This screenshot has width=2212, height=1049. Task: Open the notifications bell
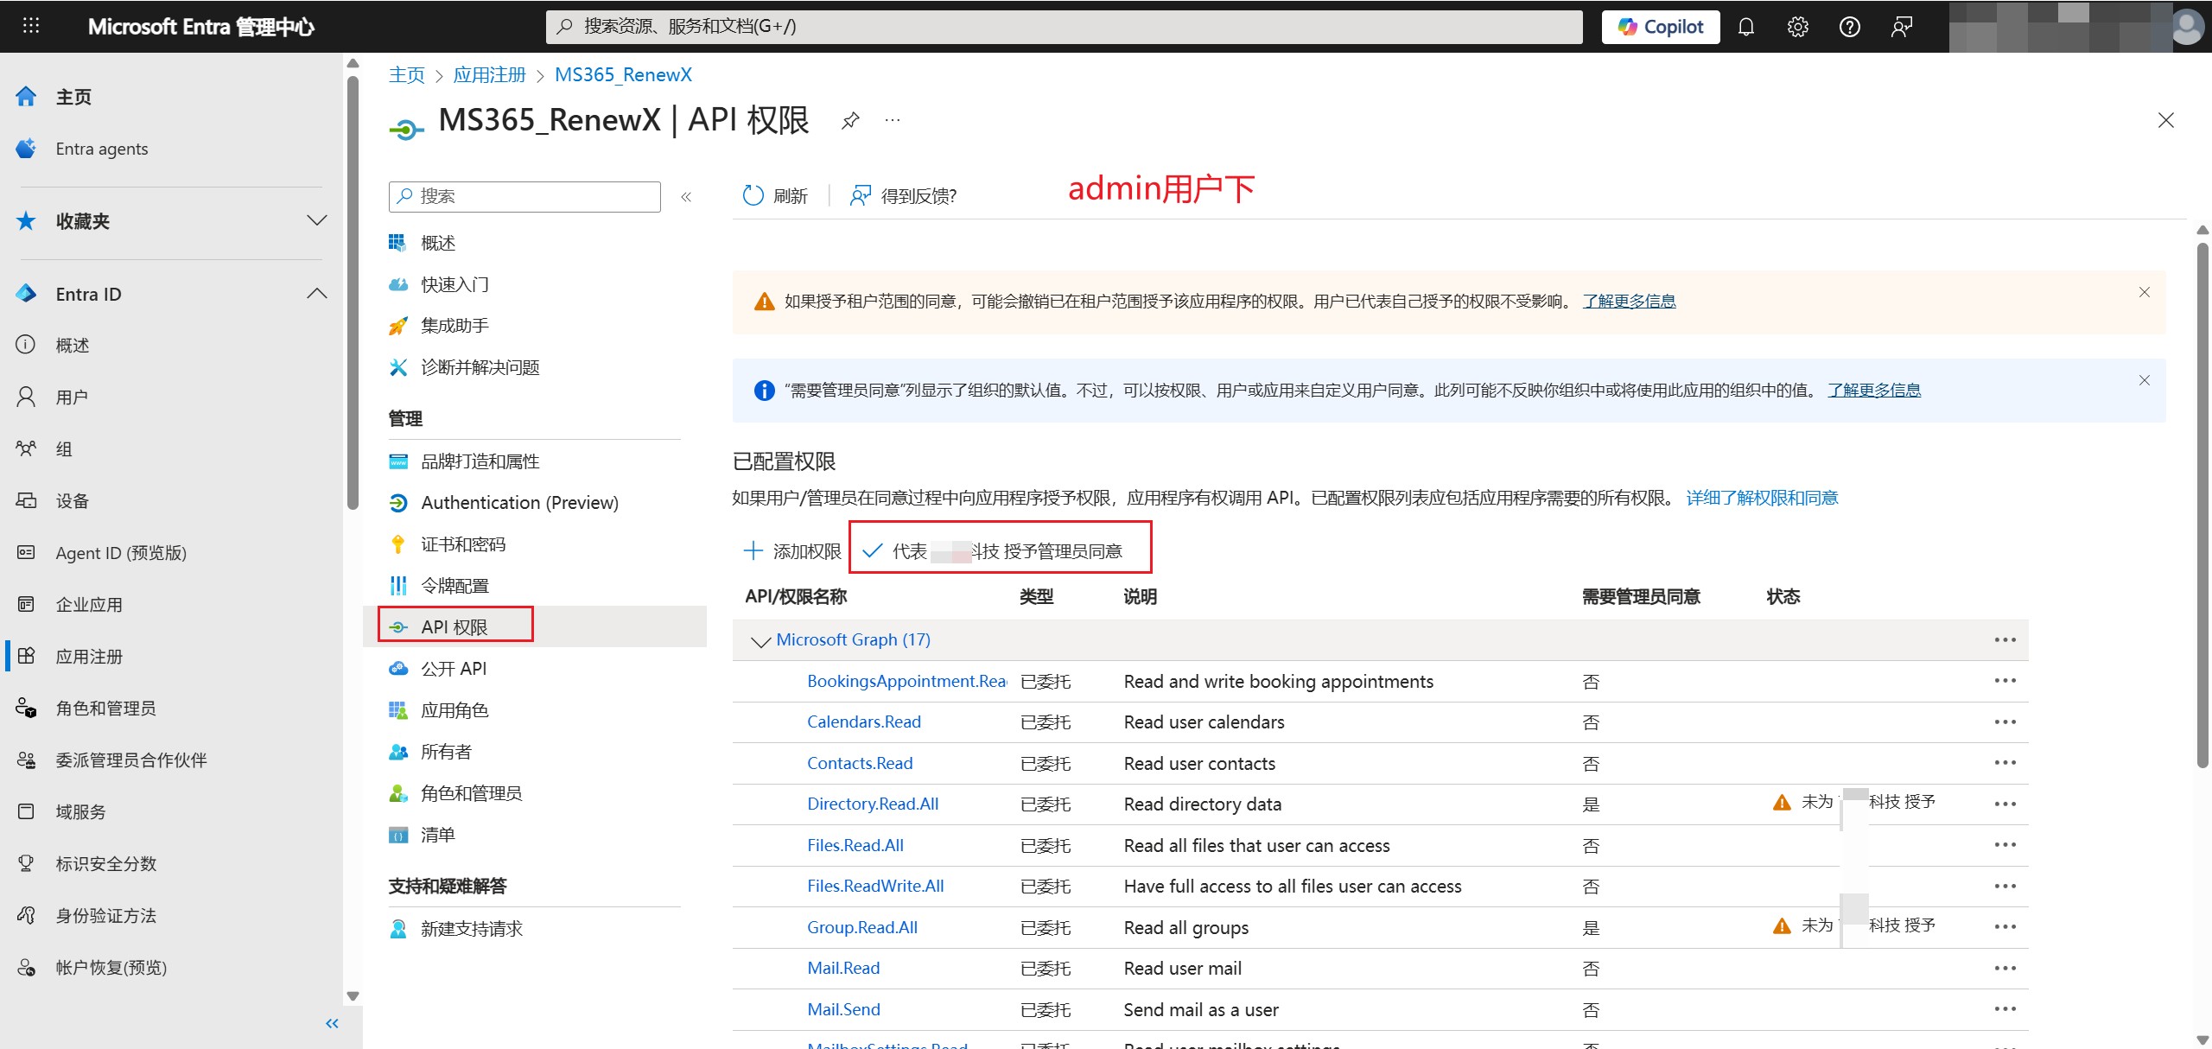(x=1746, y=27)
